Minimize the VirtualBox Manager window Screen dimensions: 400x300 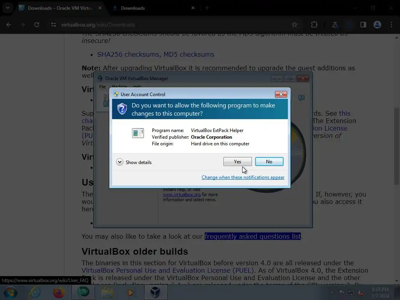coord(277,78)
